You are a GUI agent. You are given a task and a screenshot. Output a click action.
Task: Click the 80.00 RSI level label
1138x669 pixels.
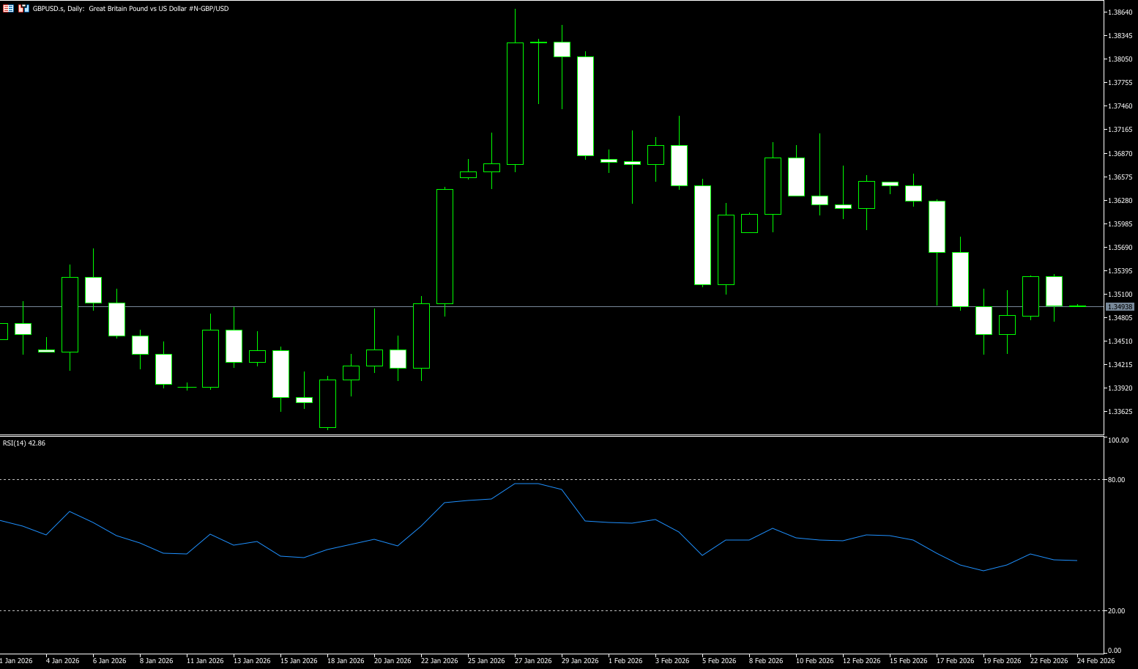pyautogui.click(x=1116, y=480)
